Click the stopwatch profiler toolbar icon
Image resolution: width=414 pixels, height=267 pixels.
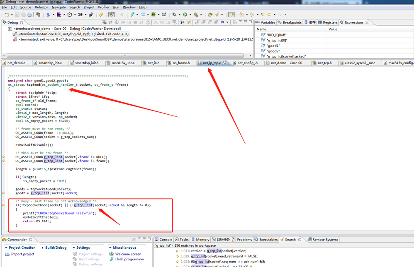70,14
